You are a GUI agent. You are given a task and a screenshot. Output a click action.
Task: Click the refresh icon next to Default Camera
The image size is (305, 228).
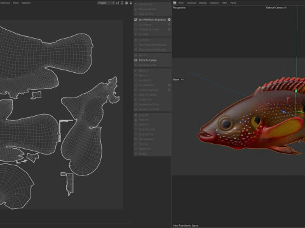point(285,8)
